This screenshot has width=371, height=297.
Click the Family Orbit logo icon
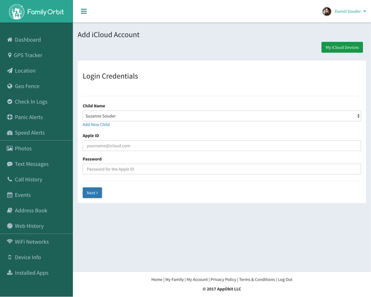point(17,12)
